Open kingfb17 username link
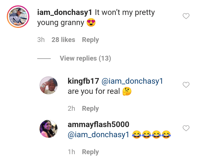This screenshot has height=164, width=203. click(83, 81)
